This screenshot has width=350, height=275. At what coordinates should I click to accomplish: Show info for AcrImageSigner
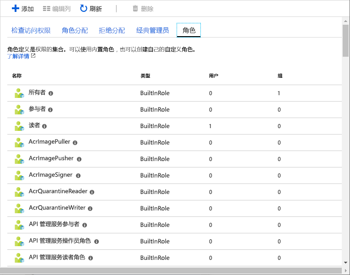tap(78, 176)
